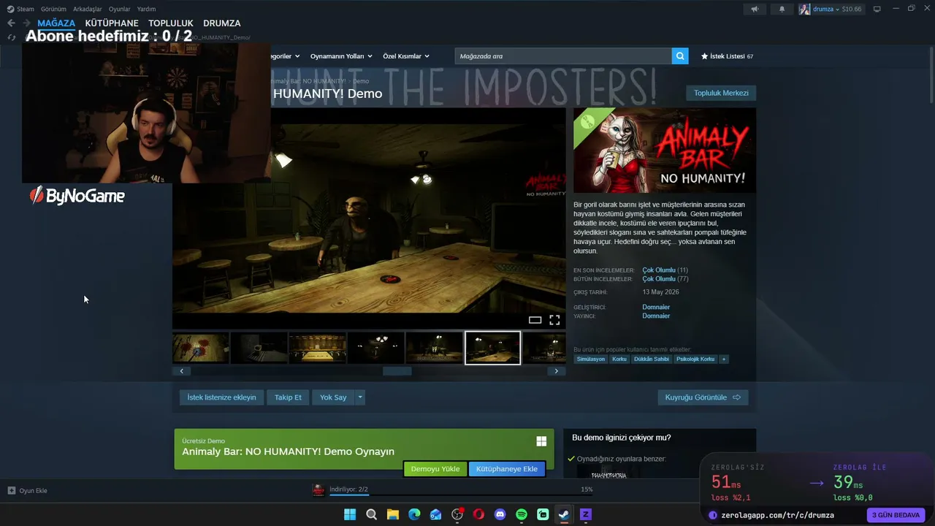Screen dimensions: 935x526
Task: Open the Görünüm menu
Action: click(x=53, y=9)
